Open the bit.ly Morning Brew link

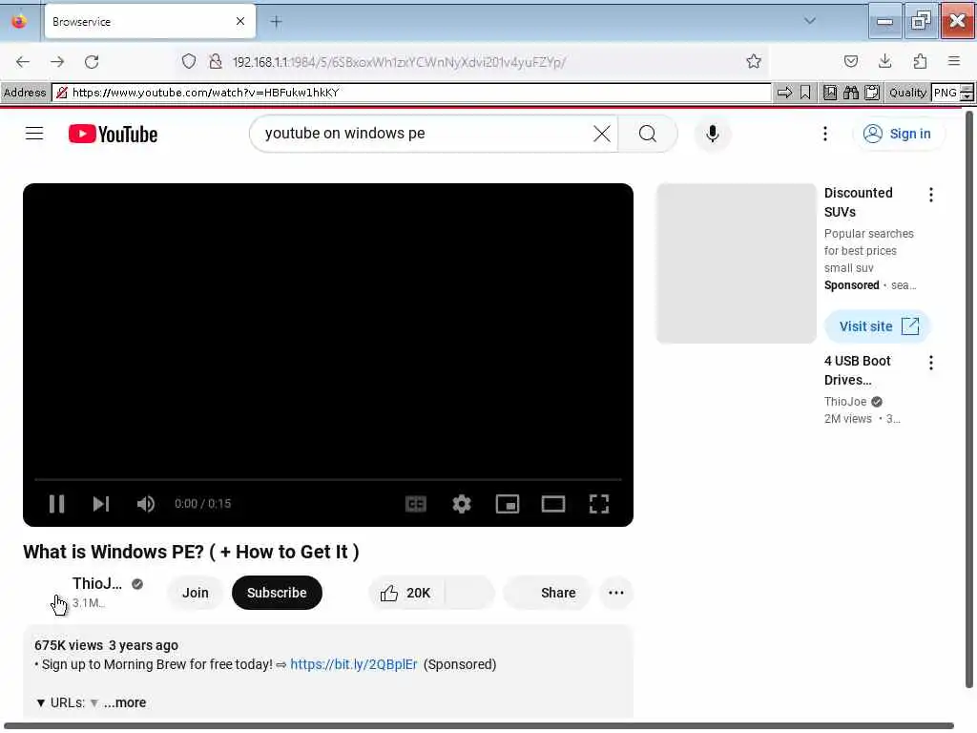pyautogui.click(x=353, y=664)
